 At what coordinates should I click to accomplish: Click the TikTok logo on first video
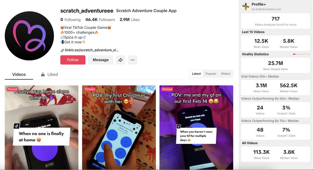click(17, 126)
